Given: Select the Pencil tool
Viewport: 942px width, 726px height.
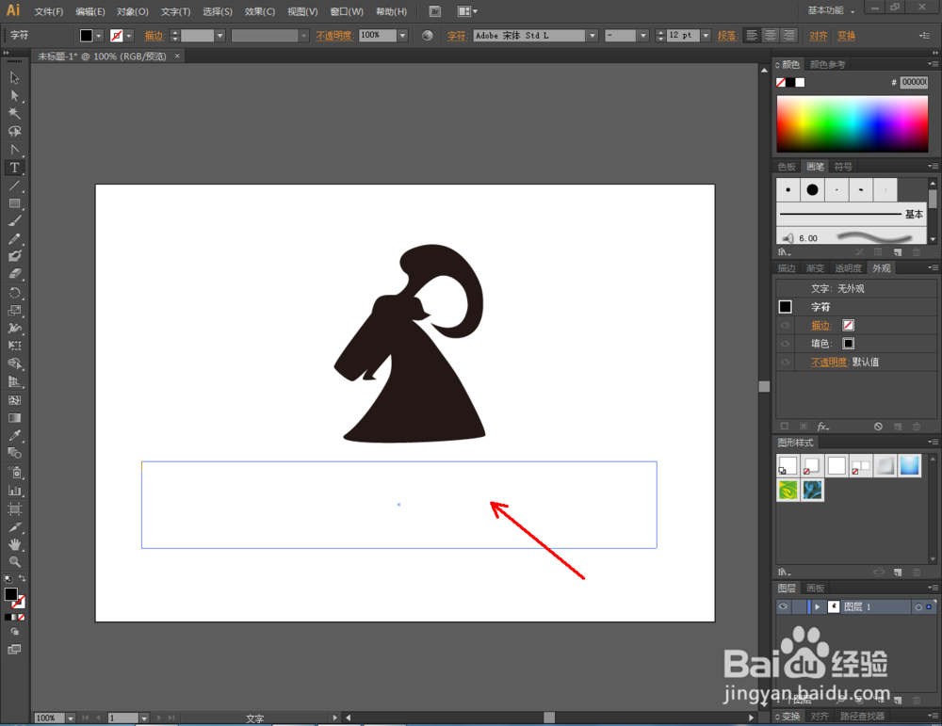Looking at the screenshot, I should click(x=14, y=239).
